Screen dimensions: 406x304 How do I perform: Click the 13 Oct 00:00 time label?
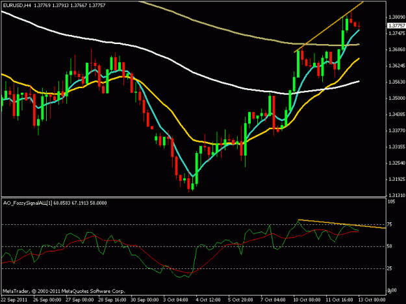(372, 299)
